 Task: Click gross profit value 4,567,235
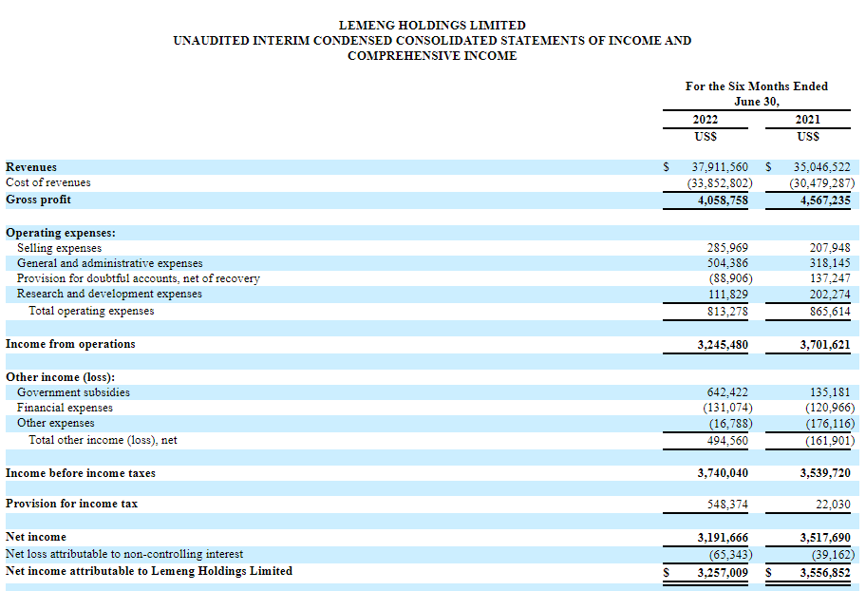[x=825, y=200]
